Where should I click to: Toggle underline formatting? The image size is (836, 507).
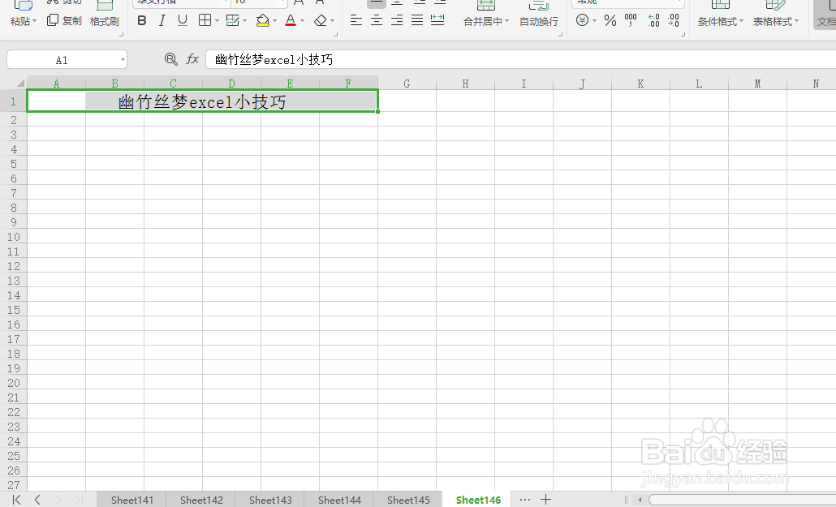pos(183,21)
